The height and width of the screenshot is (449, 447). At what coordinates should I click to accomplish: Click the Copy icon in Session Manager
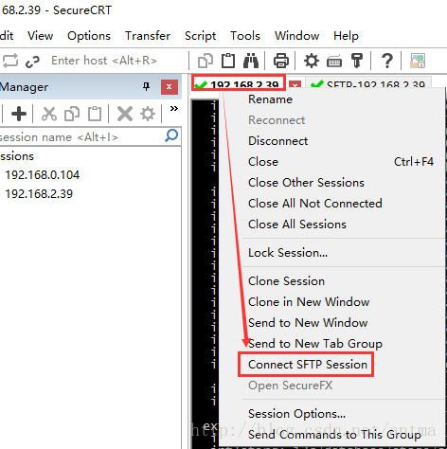(x=72, y=114)
